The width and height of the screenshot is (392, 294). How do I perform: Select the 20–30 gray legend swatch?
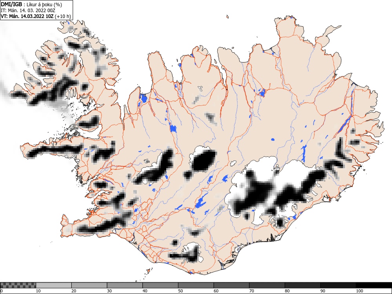tap(89, 285)
